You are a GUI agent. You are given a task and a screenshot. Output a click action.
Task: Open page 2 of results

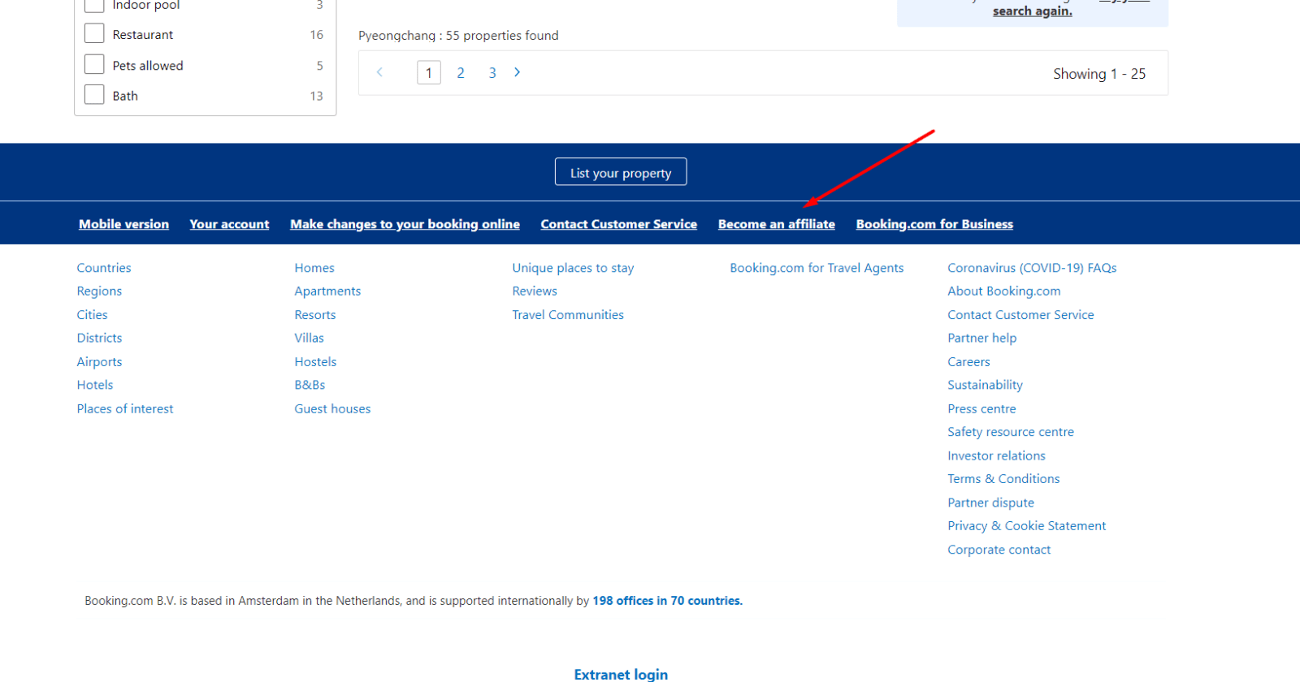(x=461, y=73)
